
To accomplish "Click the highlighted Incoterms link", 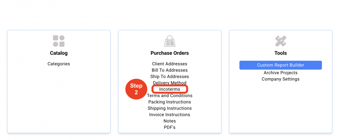I will (x=170, y=89).
